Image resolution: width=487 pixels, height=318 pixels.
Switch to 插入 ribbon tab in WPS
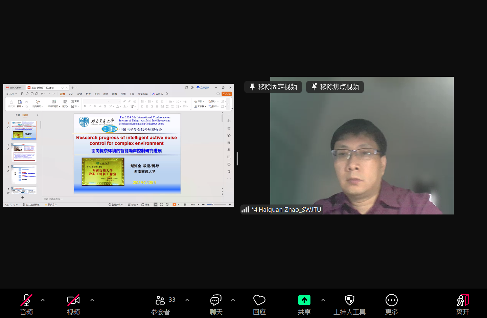pyautogui.click(x=71, y=94)
